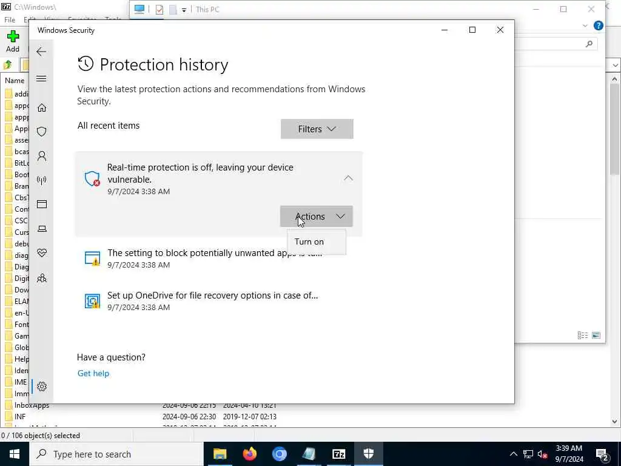This screenshot has width=621, height=466.
Task: Click the Get help link
Action: tap(93, 373)
